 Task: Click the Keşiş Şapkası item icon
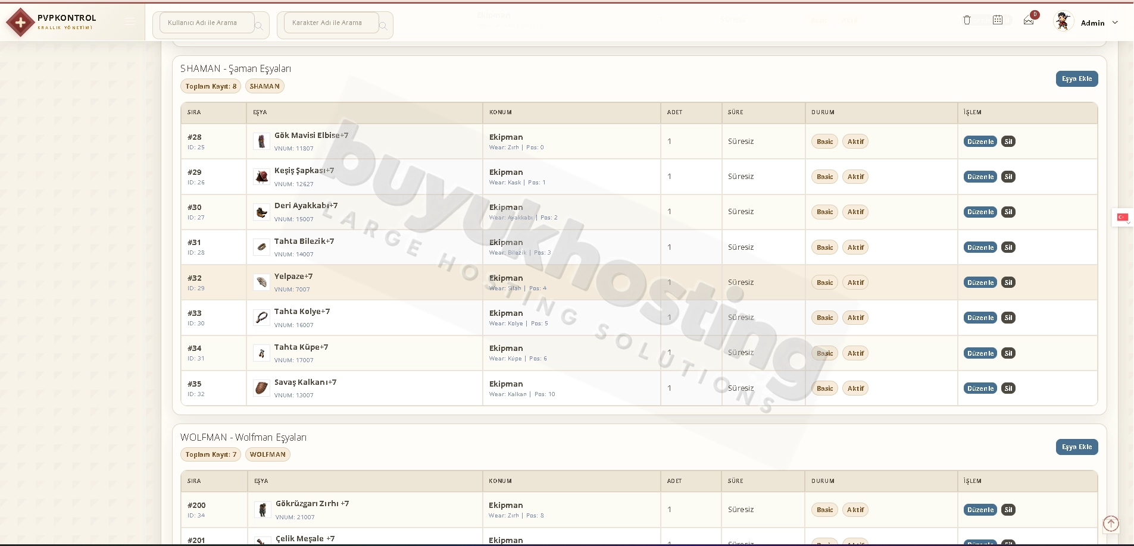[x=261, y=177]
